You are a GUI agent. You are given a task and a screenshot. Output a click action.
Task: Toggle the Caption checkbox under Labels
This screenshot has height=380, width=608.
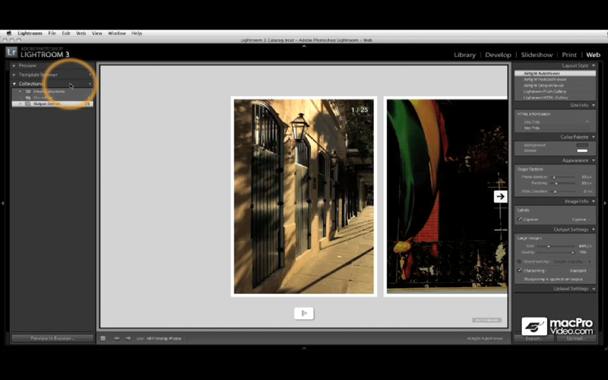520,220
